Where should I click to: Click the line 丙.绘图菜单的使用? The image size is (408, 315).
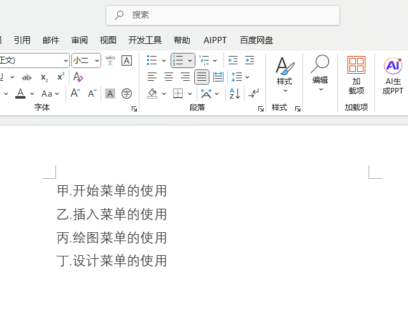pos(112,238)
